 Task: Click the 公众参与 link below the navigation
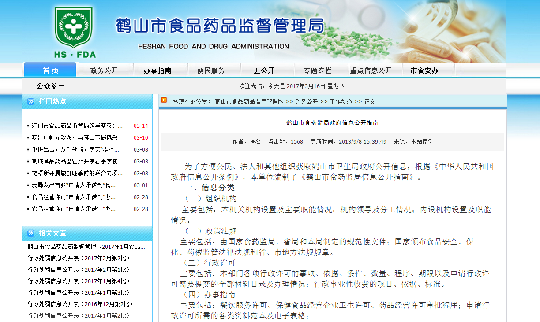point(51,86)
